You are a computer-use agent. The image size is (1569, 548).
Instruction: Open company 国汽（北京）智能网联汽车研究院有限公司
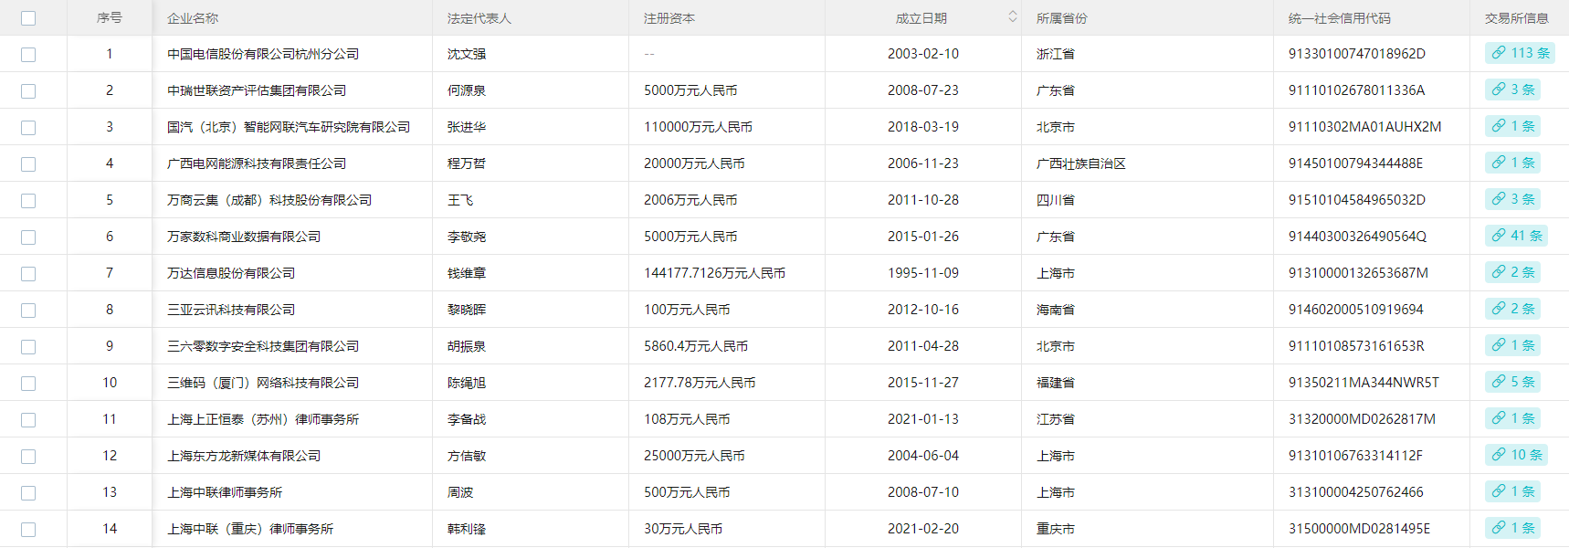[x=289, y=127]
